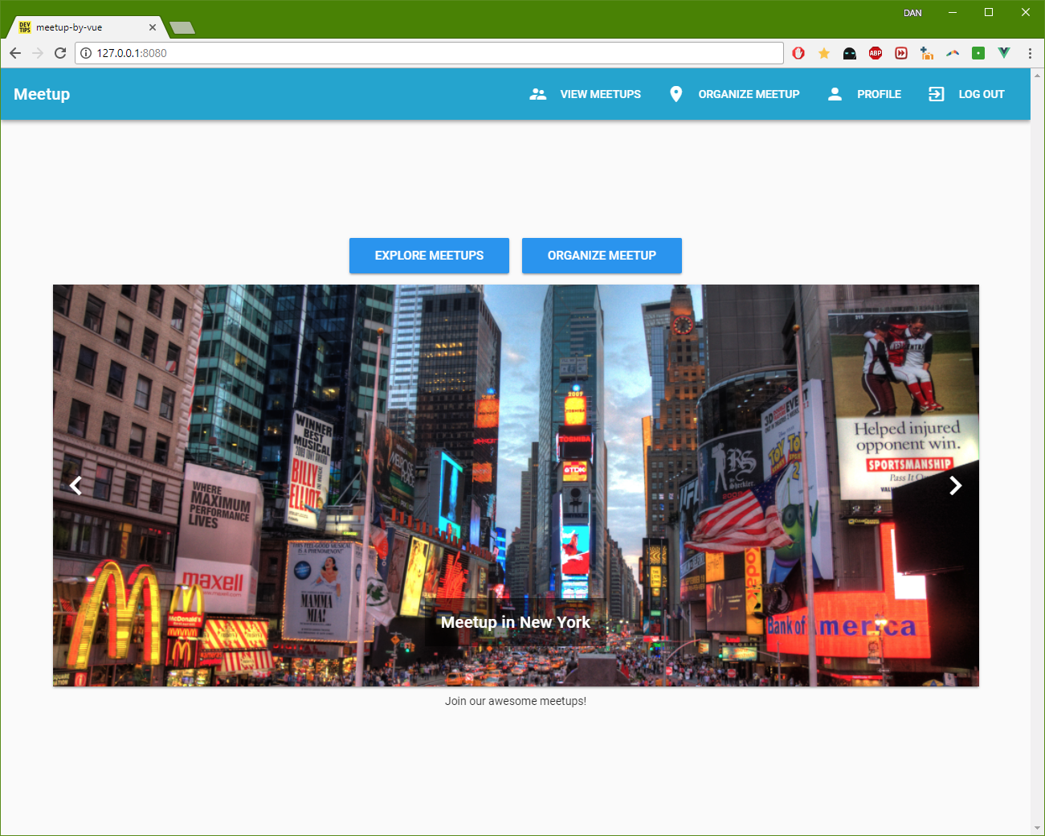Open the Adblock Plus extension
The width and height of the screenshot is (1045, 836).
[x=876, y=53]
